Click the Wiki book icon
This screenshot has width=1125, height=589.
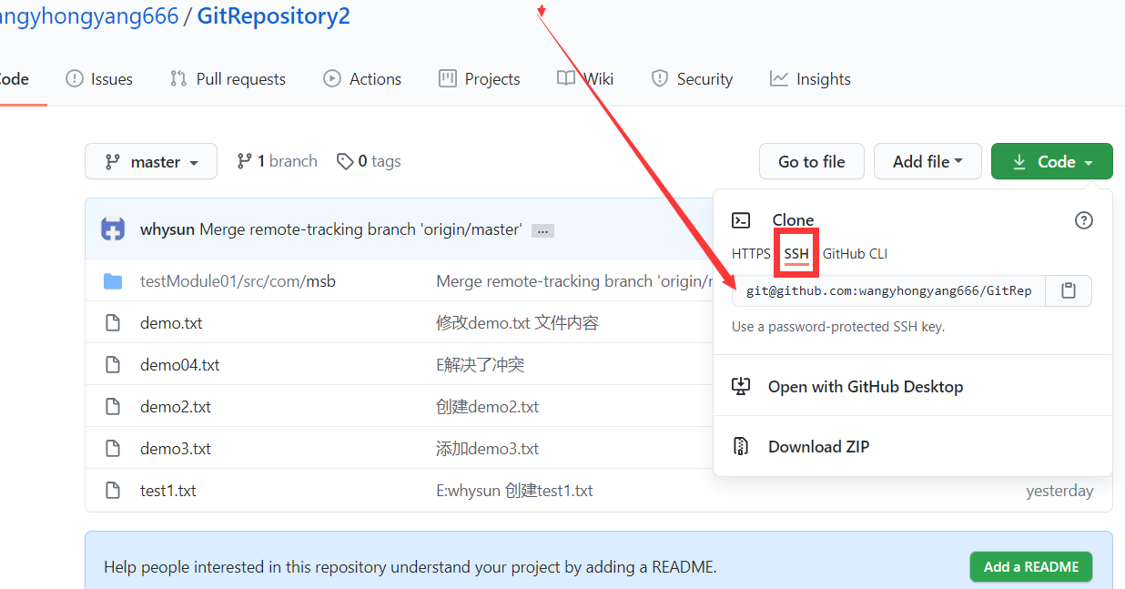point(566,79)
